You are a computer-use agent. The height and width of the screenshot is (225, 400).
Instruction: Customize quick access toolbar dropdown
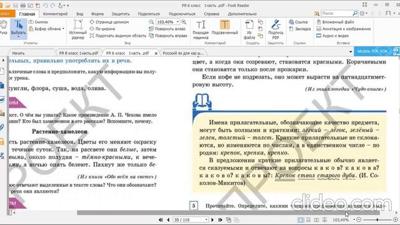coord(68,6)
